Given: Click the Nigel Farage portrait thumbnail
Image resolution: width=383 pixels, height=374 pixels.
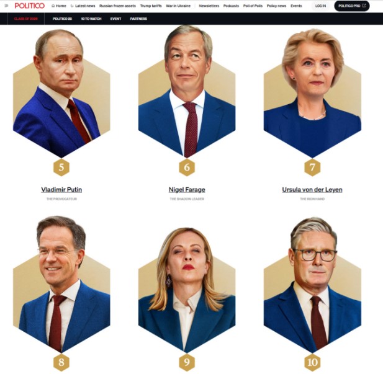Looking at the screenshot, I should 187,92.
